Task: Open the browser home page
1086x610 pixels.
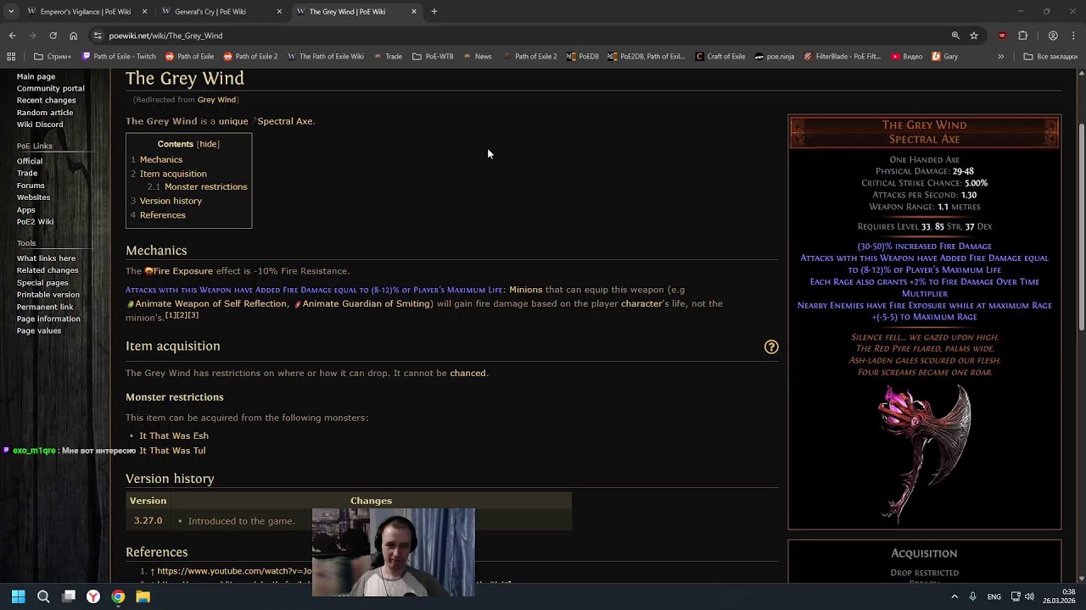Action: coord(73,36)
